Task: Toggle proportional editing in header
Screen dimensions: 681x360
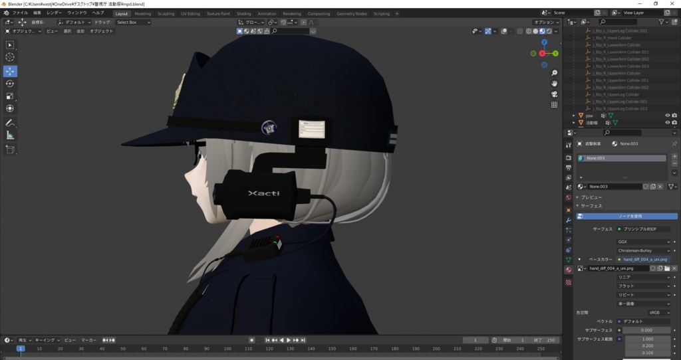Action: click(x=303, y=22)
